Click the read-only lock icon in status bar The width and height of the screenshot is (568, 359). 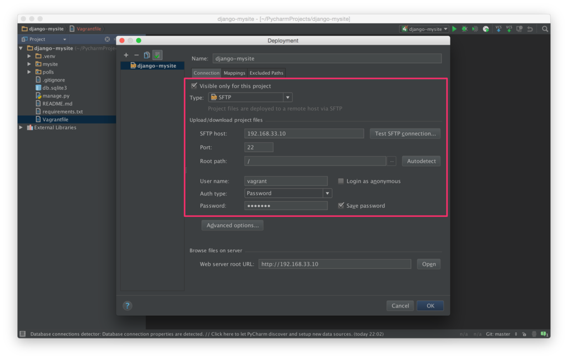pos(524,334)
